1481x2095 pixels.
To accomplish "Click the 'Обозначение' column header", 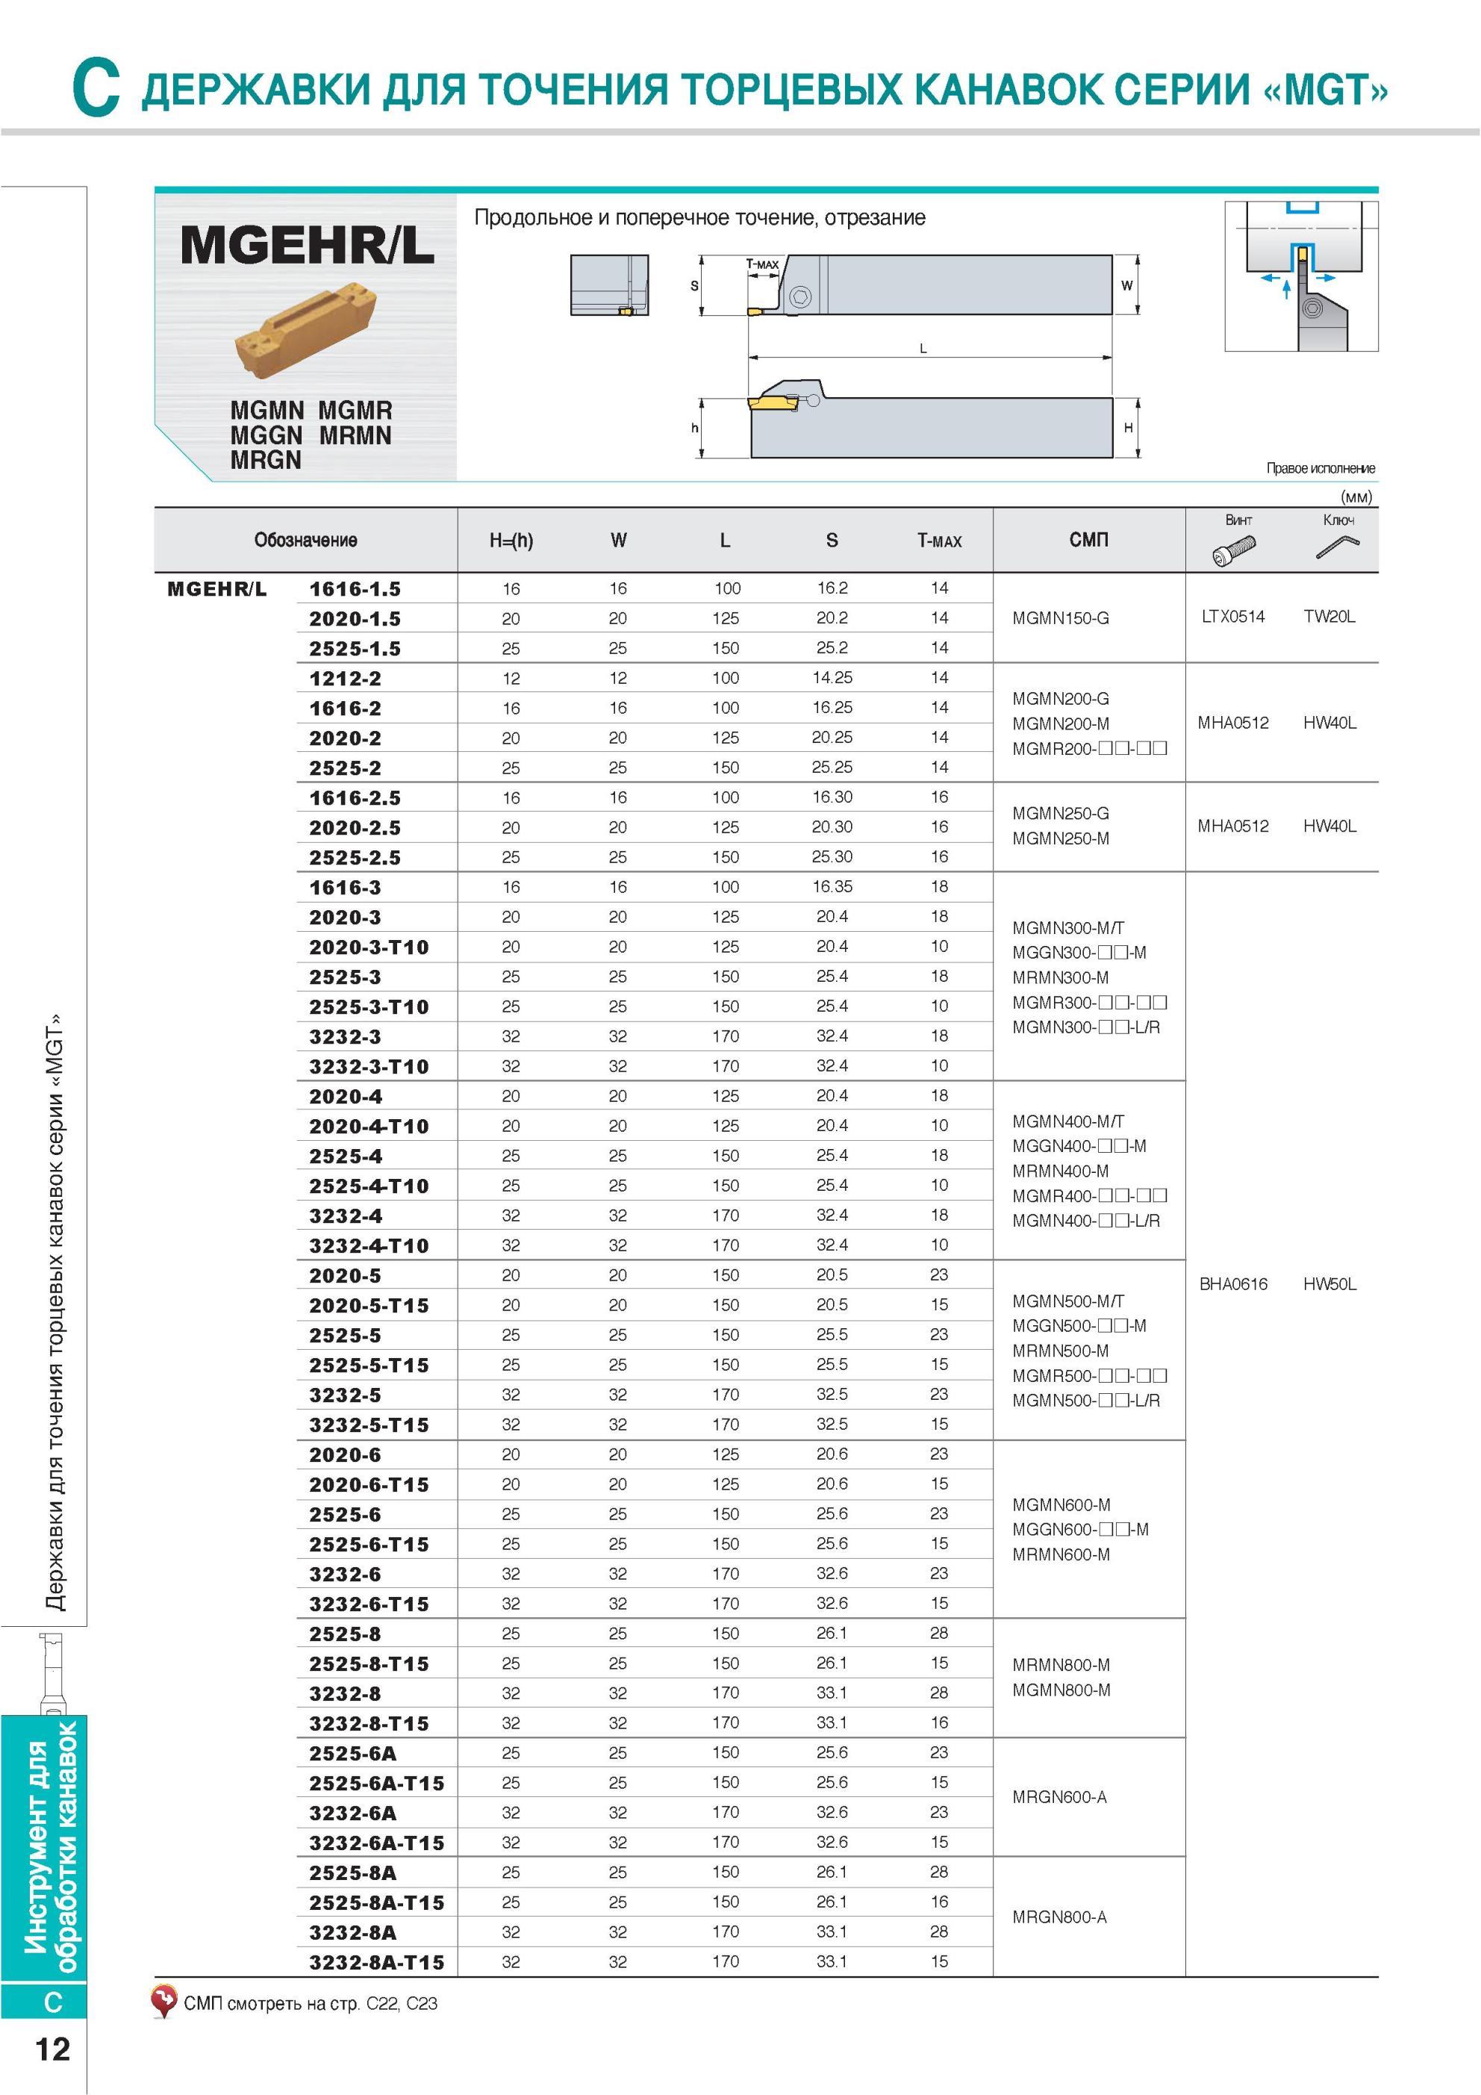I will tap(306, 540).
